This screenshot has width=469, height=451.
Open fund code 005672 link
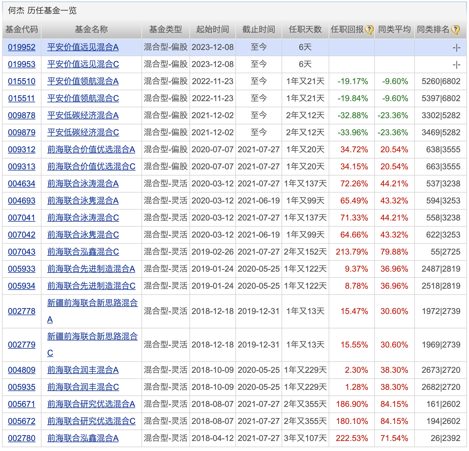22,421
